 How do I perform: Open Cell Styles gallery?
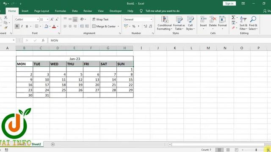(190, 23)
